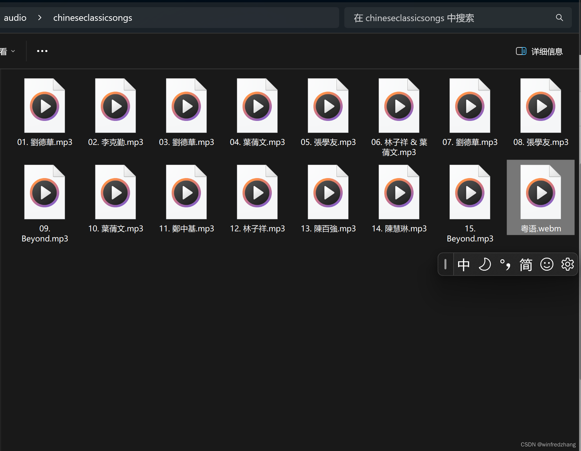Toggle IME half/full width moon icon
581x451 pixels.
coord(484,264)
